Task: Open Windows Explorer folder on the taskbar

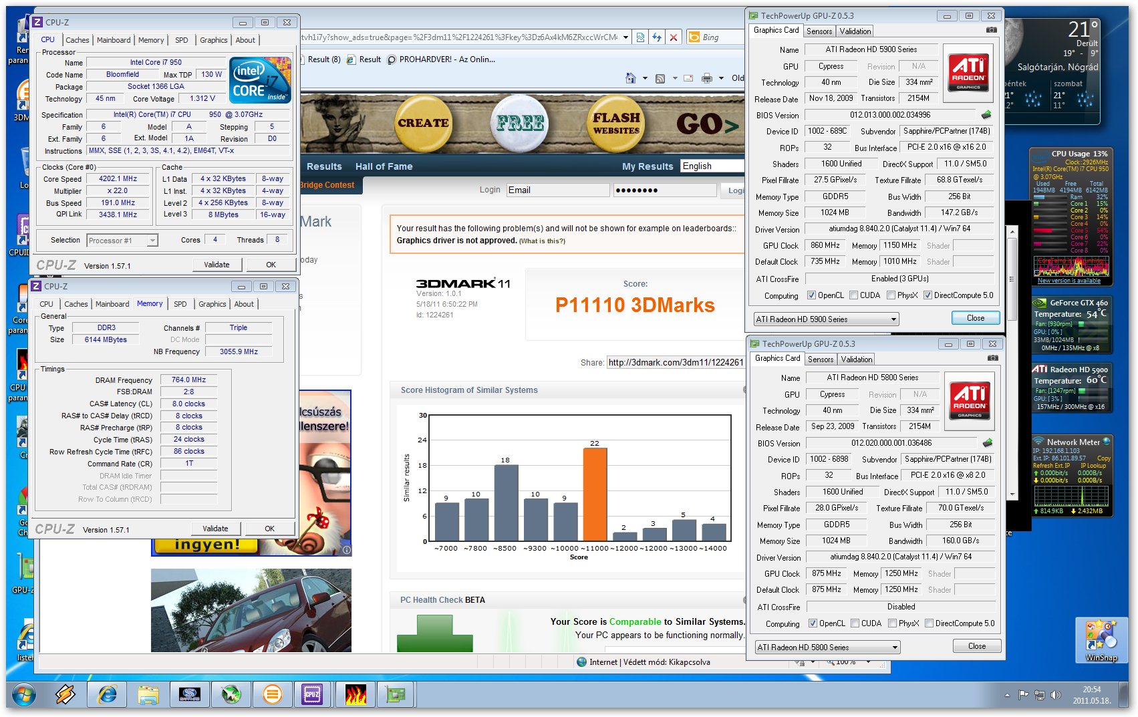Action: click(148, 695)
